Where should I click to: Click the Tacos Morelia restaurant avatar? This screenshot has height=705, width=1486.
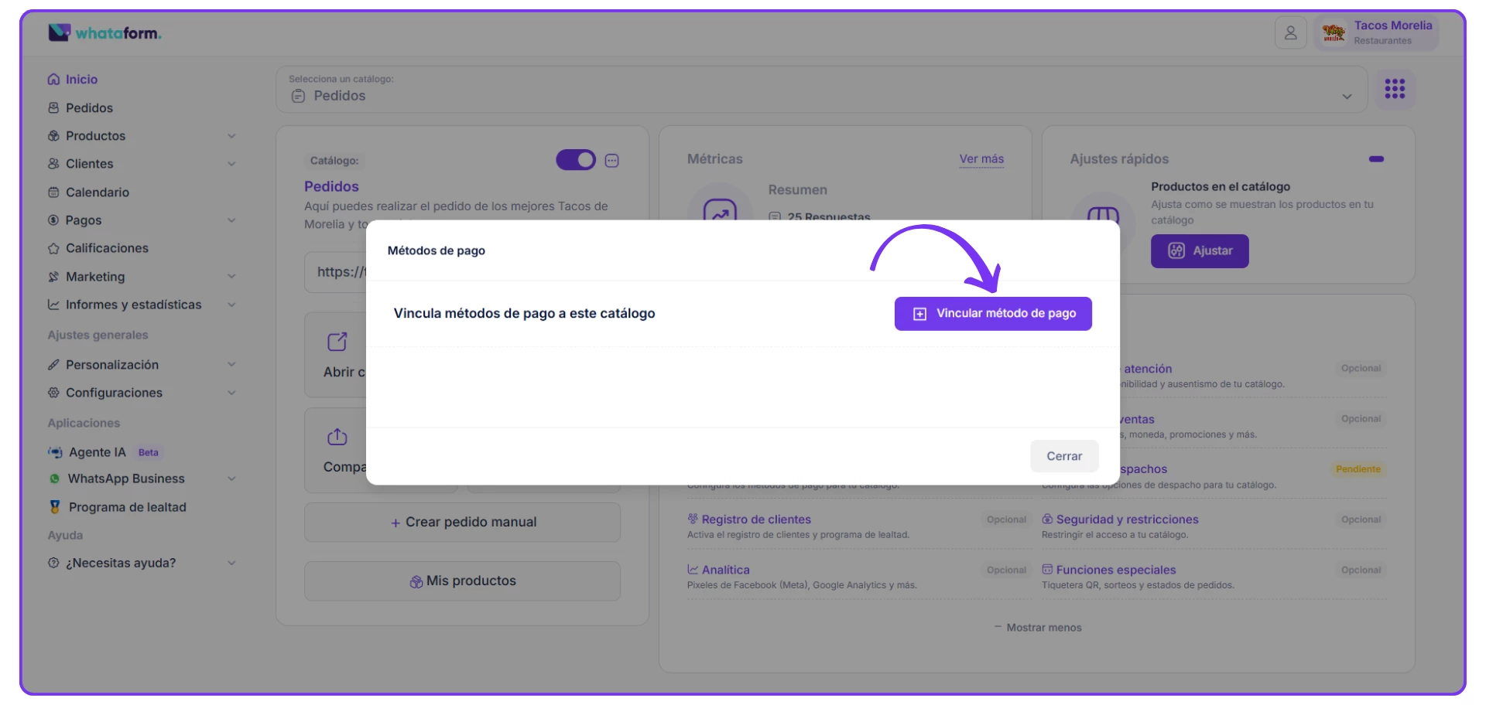(x=1334, y=33)
